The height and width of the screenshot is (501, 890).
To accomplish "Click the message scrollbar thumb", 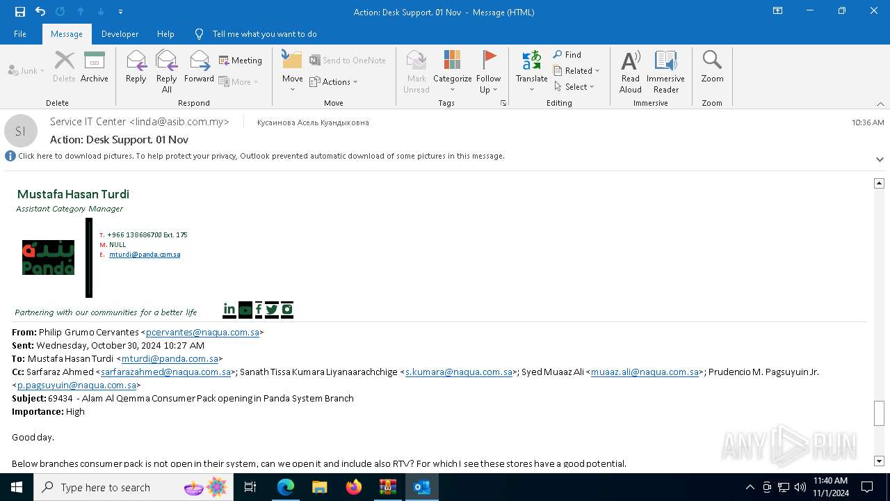I will (x=879, y=414).
